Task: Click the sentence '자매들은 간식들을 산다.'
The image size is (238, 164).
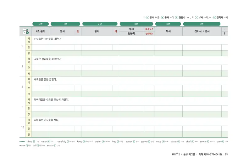Action: tap(46, 120)
